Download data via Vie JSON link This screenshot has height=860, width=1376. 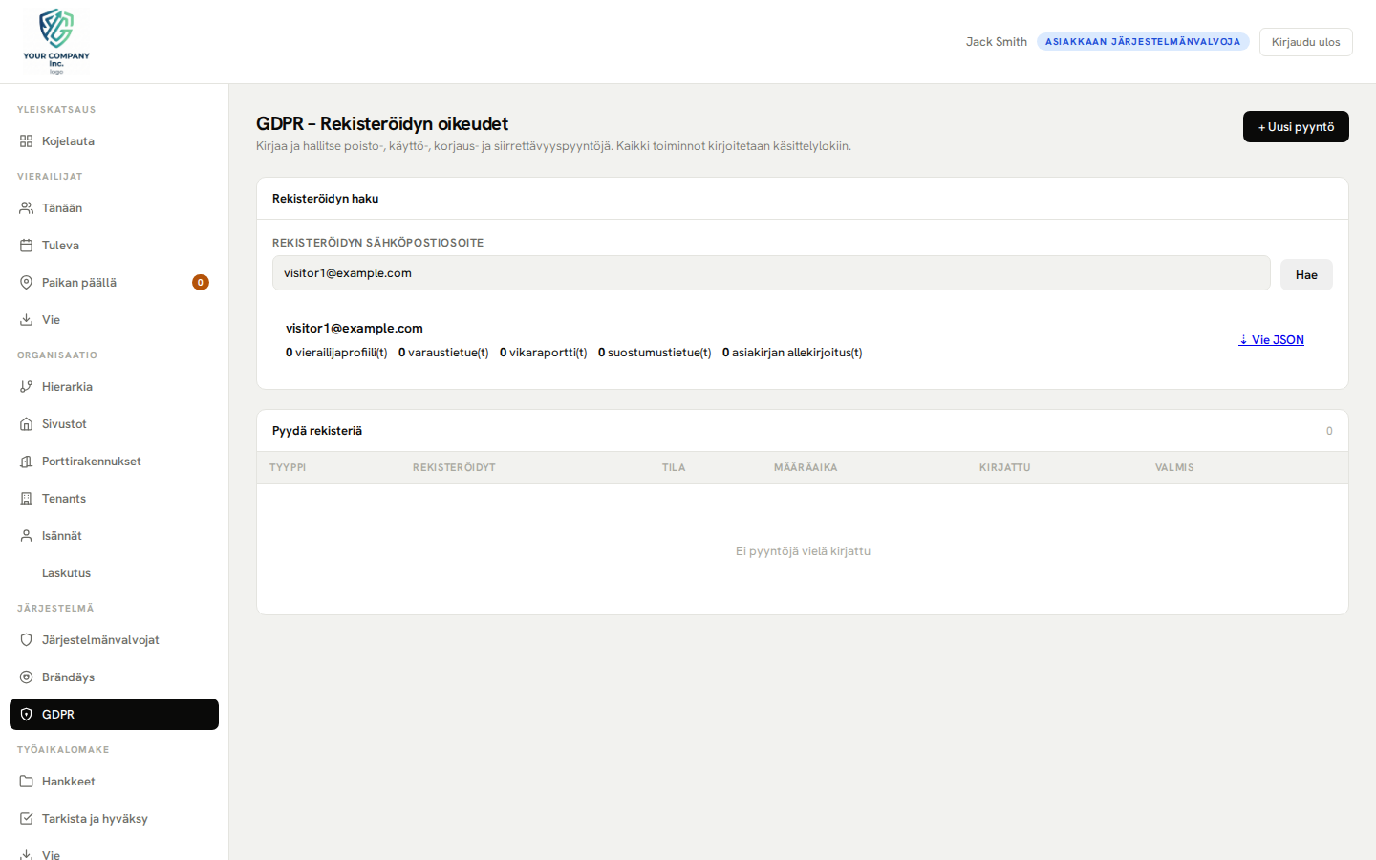click(1271, 339)
